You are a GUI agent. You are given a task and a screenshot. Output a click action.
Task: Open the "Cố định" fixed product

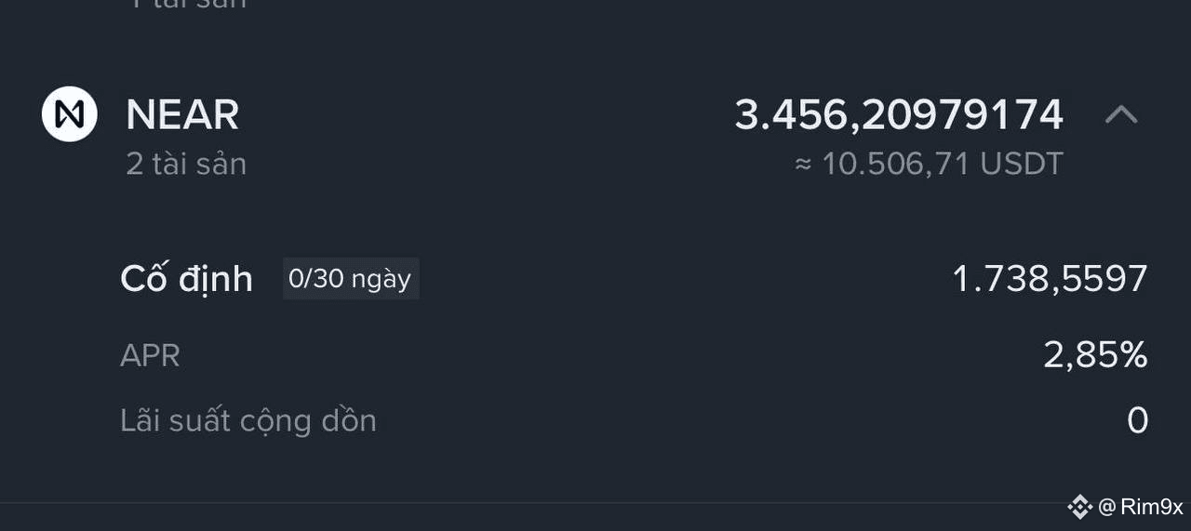point(186,279)
